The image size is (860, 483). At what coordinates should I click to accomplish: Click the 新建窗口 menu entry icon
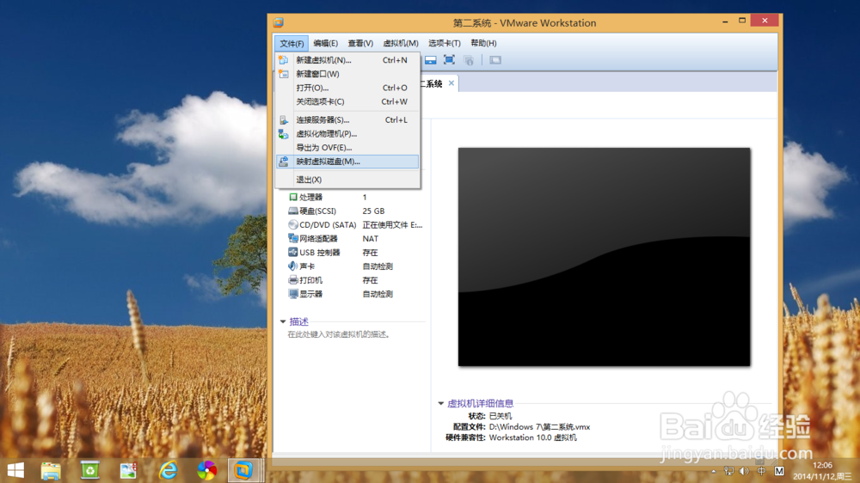284,73
